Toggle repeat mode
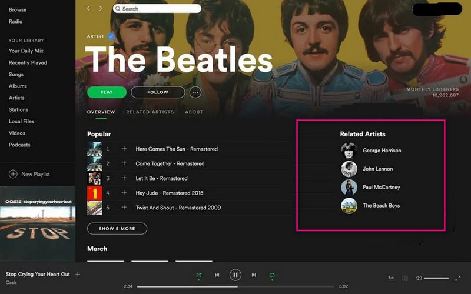 coord(272,275)
